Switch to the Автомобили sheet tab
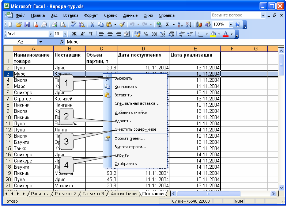The width and height of the screenshot is (287, 207). tap(124, 193)
